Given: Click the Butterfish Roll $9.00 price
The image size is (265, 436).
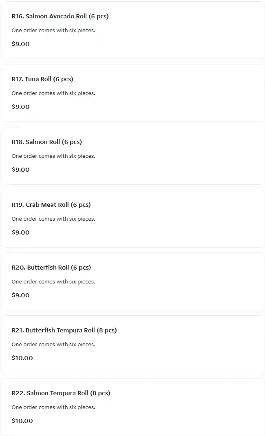Looking at the screenshot, I should pos(20,295).
